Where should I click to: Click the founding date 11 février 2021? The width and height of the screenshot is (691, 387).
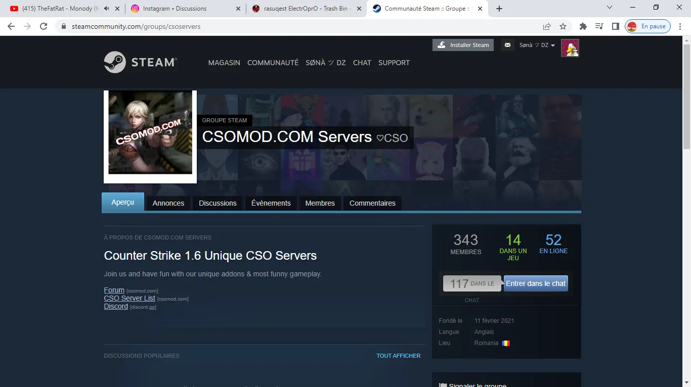(x=494, y=321)
